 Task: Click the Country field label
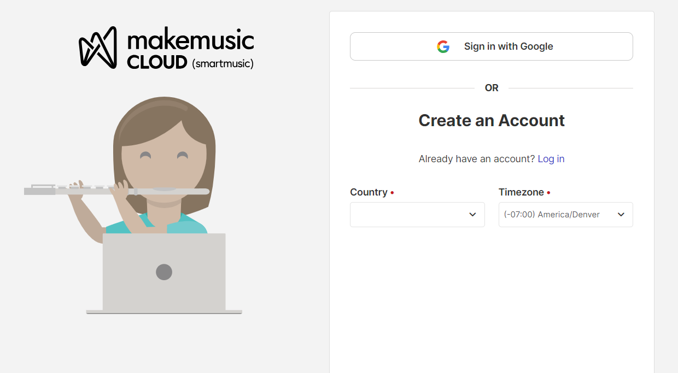tap(369, 192)
